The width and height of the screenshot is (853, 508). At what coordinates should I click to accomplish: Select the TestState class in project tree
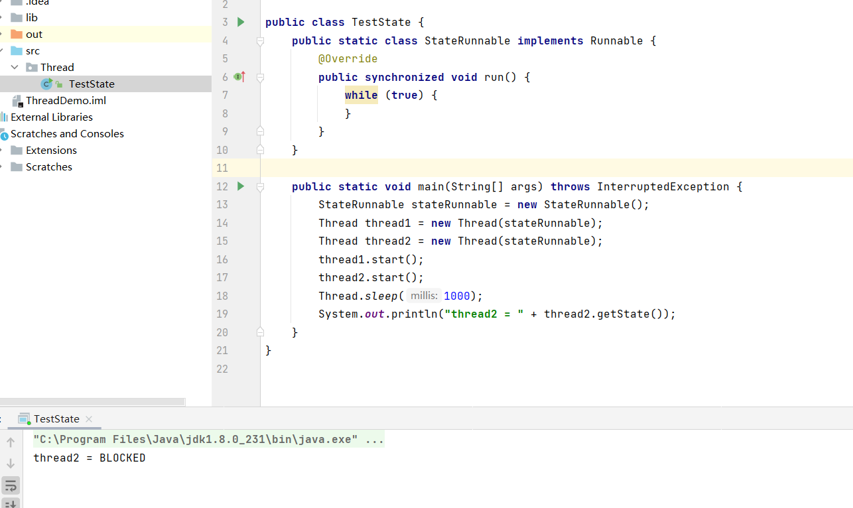pos(92,84)
